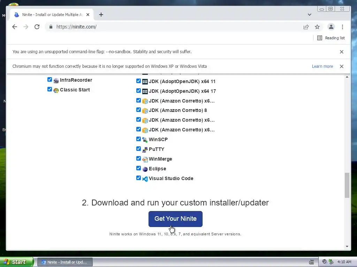Viewport: 357px width, 267px height.
Task: Click the padlock site security icon
Action: point(51,27)
